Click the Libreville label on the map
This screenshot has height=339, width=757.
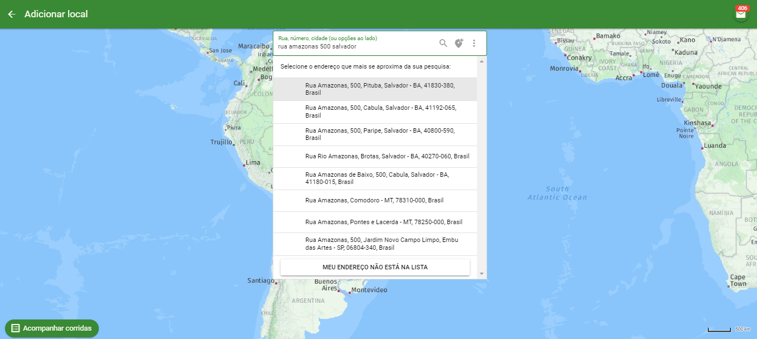pos(669,100)
